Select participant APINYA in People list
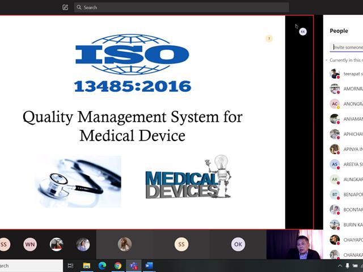The height and width of the screenshot is (272, 363). pyautogui.click(x=347, y=149)
